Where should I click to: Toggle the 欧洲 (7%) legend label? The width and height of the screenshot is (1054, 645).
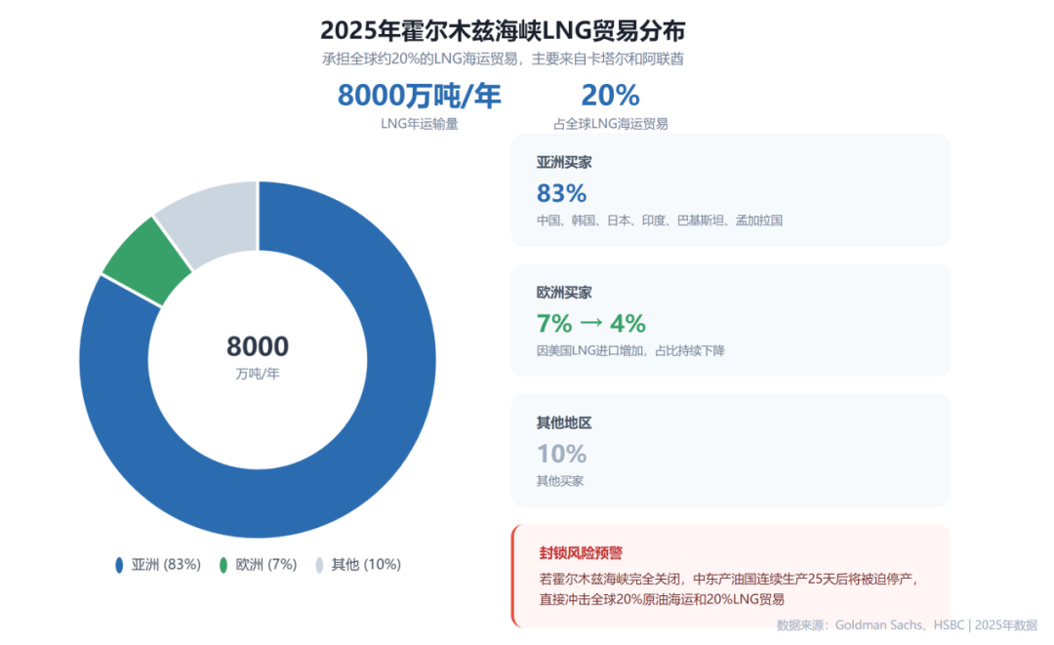click(x=266, y=564)
